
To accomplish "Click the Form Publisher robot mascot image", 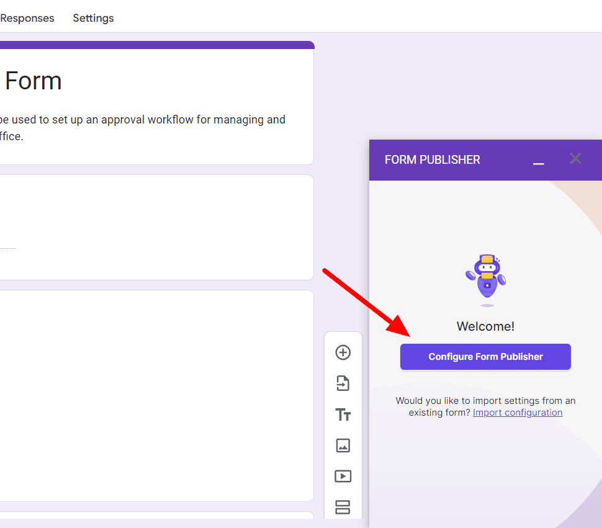I will pyautogui.click(x=486, y=280).
